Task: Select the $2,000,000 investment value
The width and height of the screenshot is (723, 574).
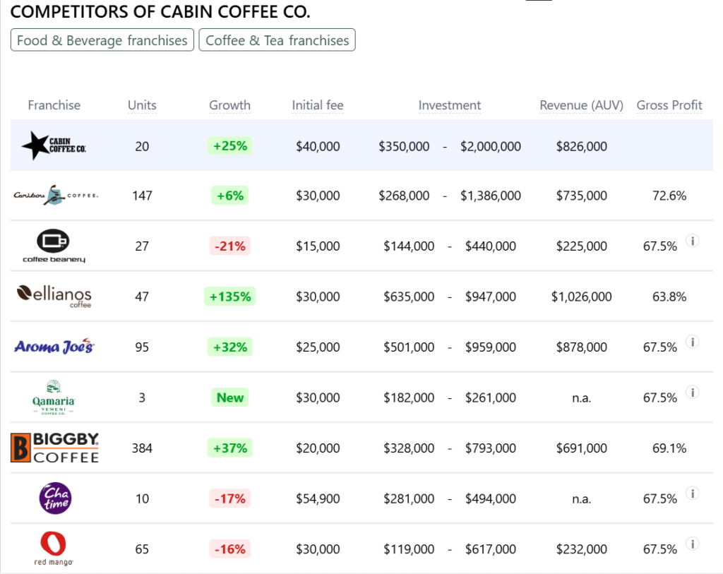Action: (x=491, y=146)
